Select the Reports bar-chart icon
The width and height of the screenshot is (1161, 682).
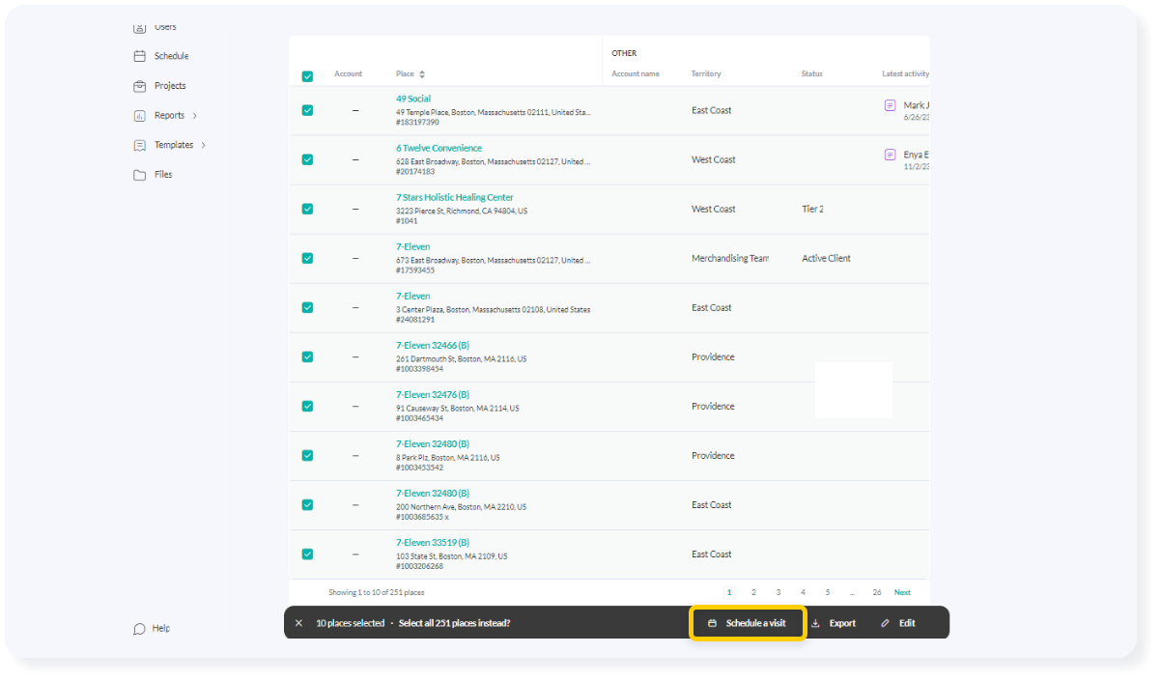pyautogui.click(x=138, y=115)
